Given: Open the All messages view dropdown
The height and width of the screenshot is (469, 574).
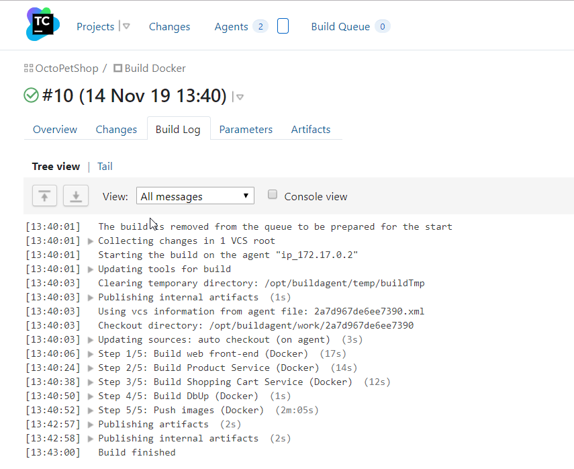Looking at the screenshot, I should (x=195, y=196).
